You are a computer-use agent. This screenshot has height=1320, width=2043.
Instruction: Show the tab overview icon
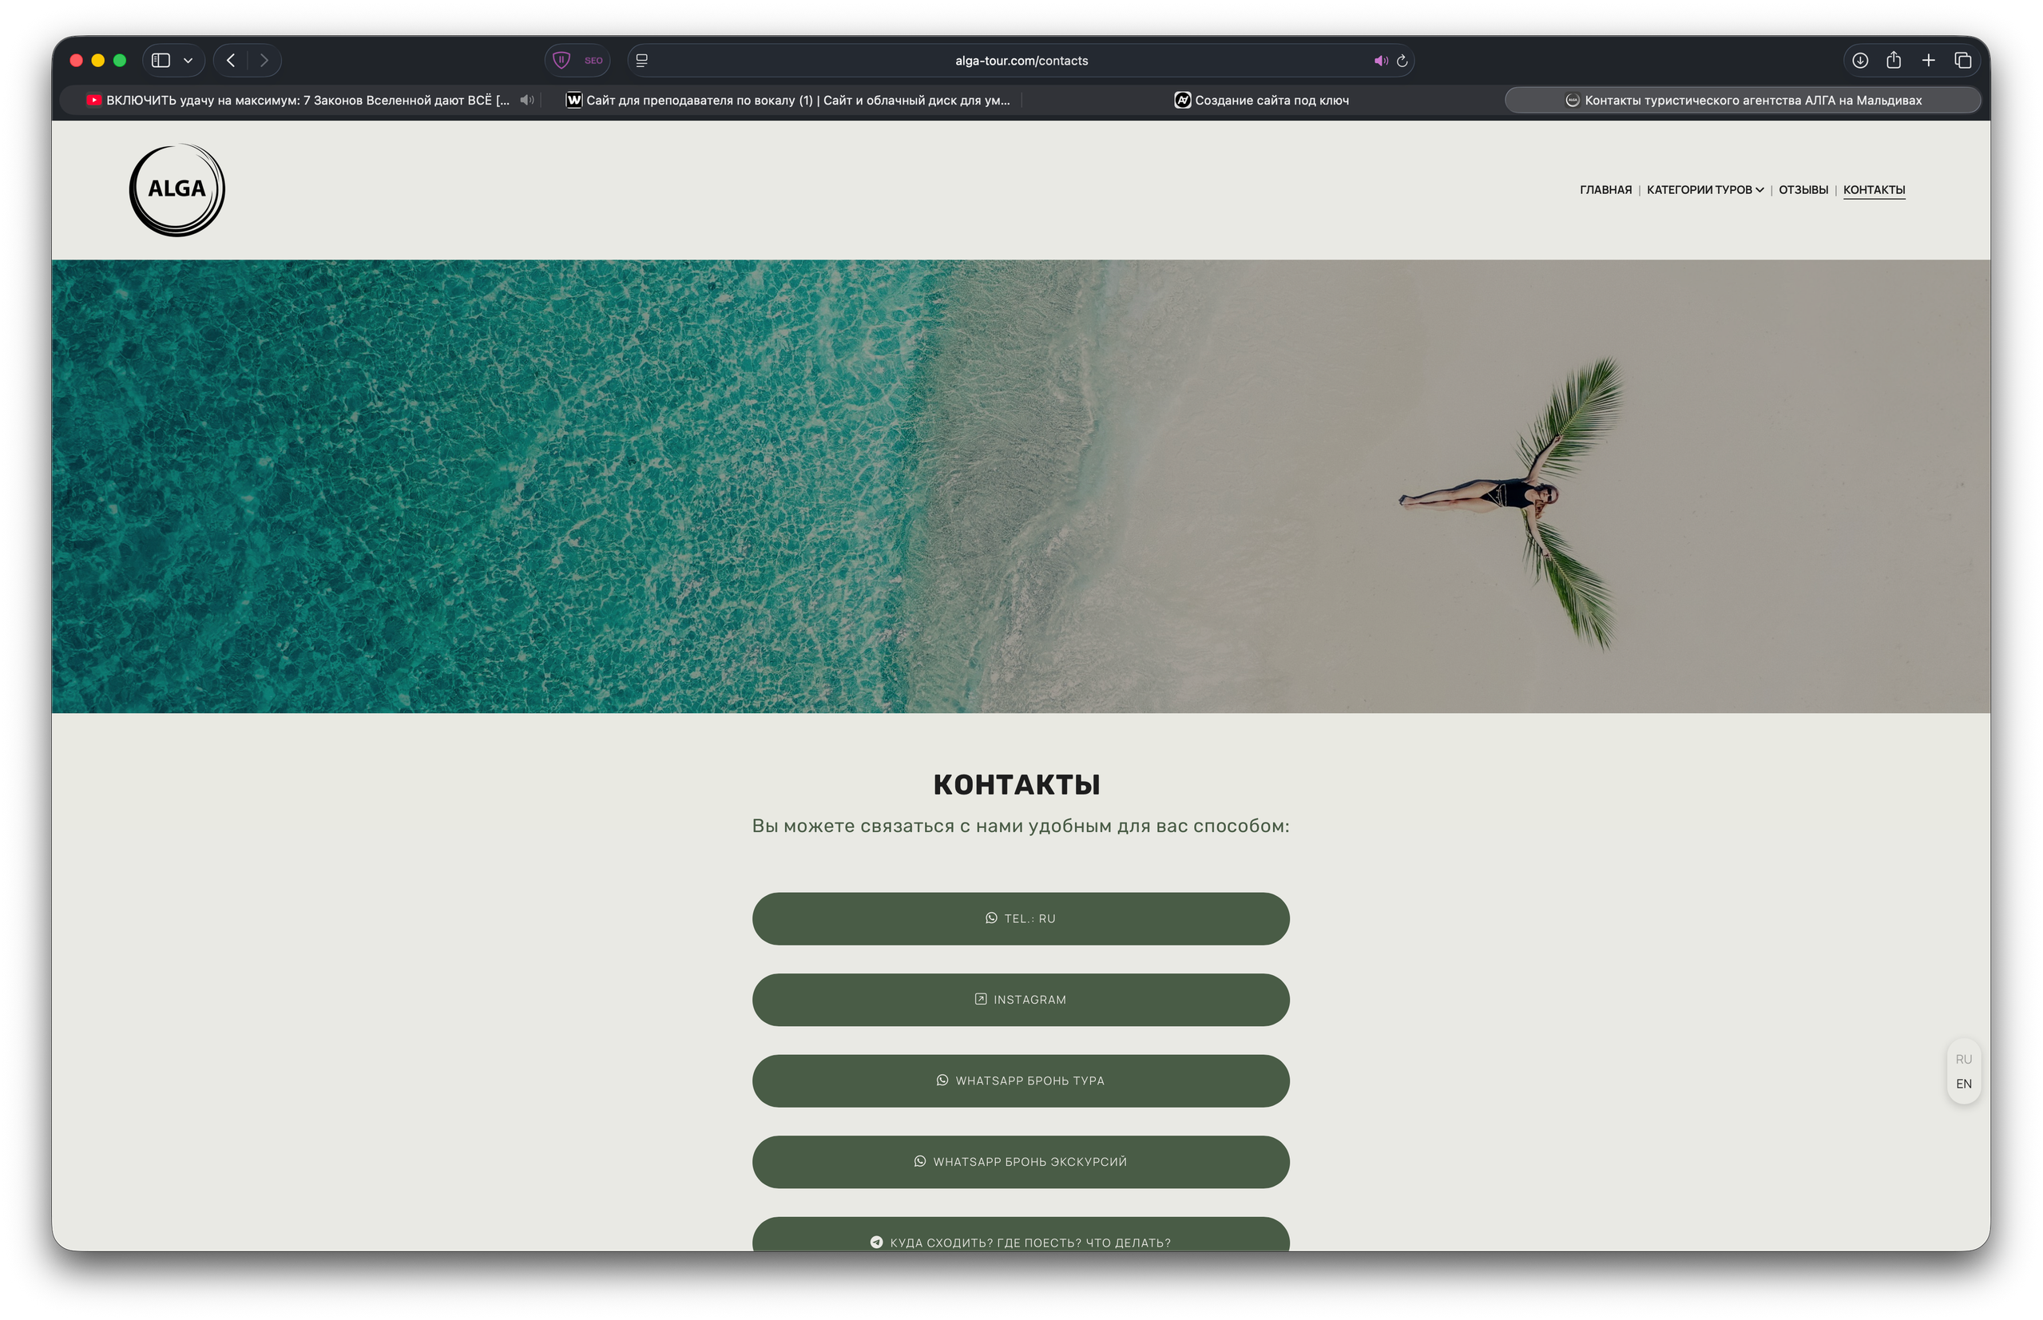coord(1962,60)
